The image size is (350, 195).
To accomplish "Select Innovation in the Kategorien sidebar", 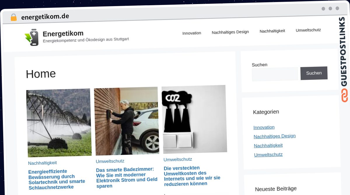I will click(x=264, y=127).
